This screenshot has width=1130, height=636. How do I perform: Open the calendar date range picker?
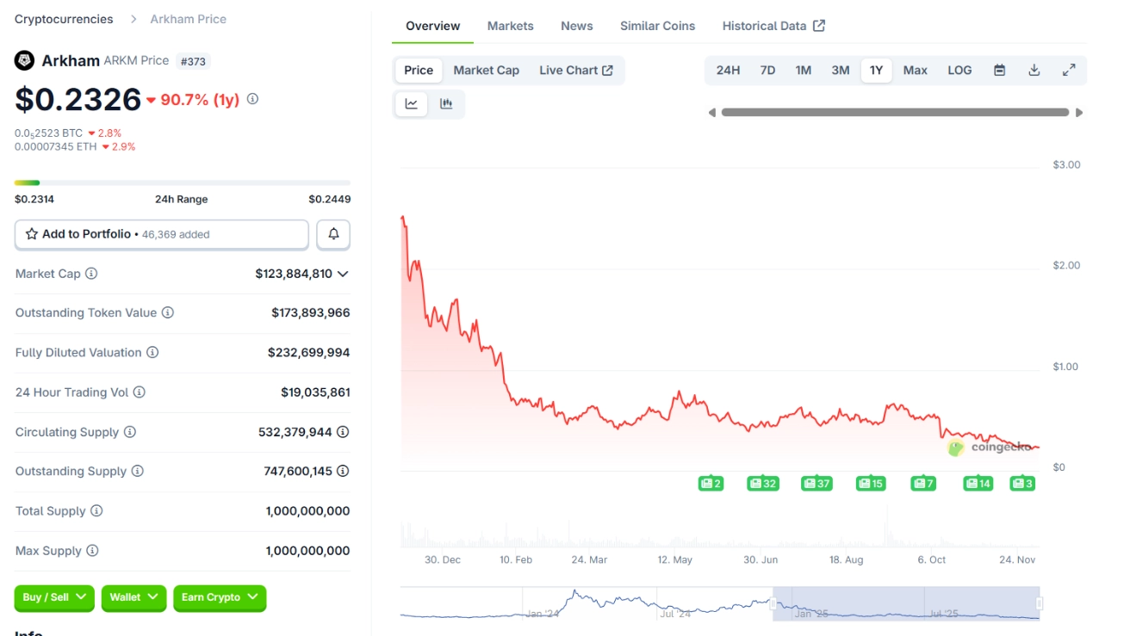click(x=999, y=71)
